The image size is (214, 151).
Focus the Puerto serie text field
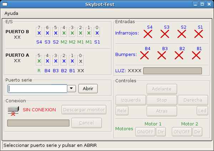tap(37, 89)
